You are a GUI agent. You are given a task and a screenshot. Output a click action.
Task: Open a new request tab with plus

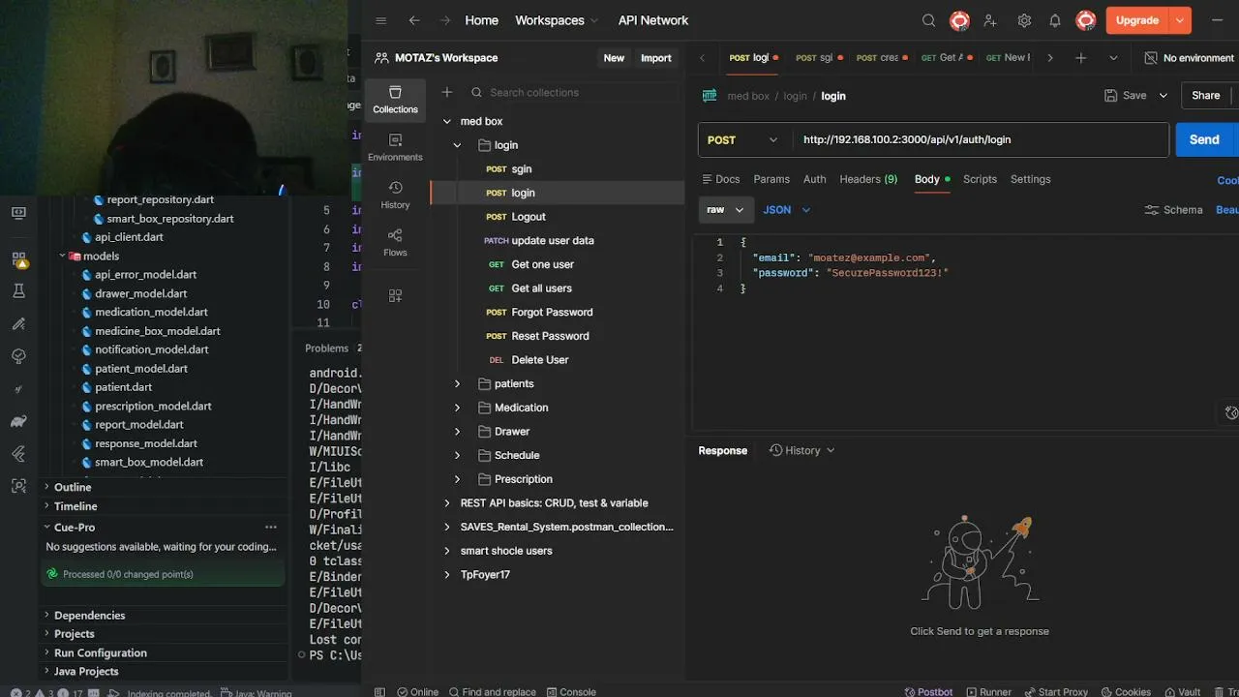[1081, 58]
